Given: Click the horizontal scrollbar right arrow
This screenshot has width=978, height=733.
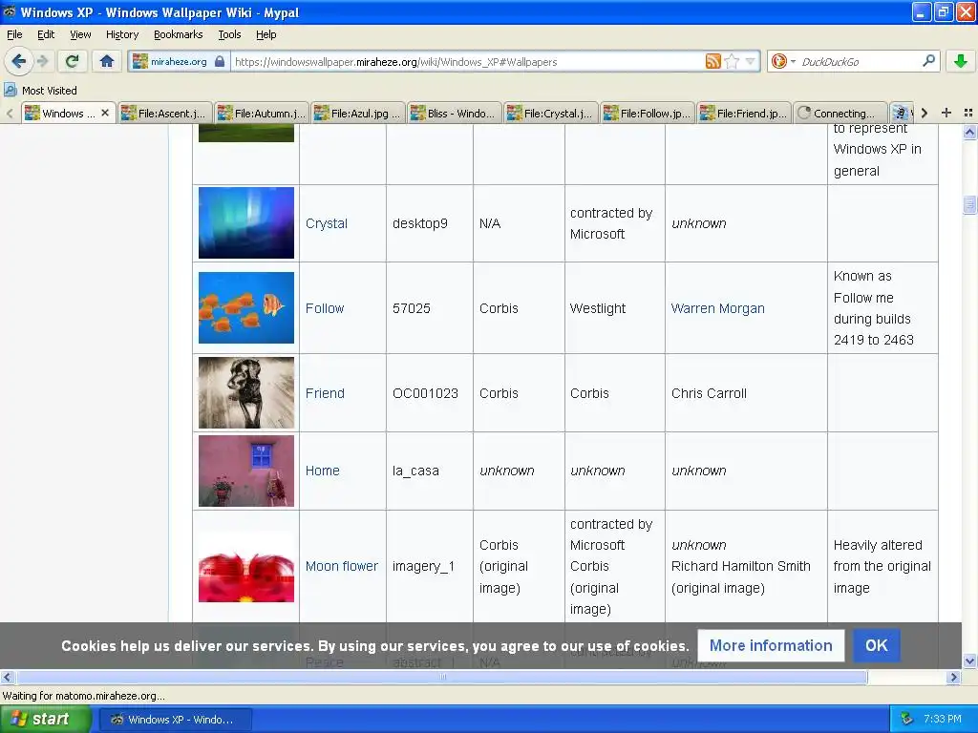Looking at the screenshot, I should pyautogui.click(x=953, y=677).
